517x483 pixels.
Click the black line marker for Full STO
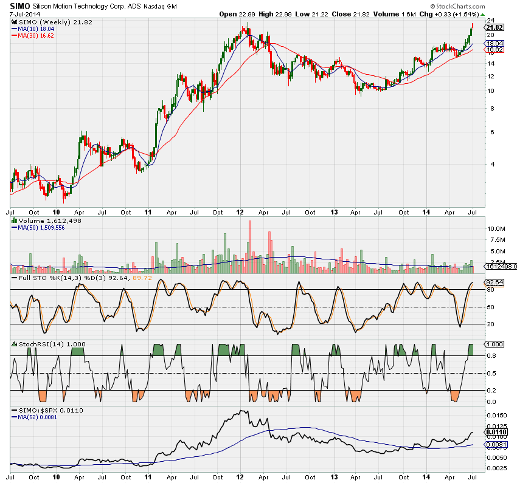coord(14,278)
